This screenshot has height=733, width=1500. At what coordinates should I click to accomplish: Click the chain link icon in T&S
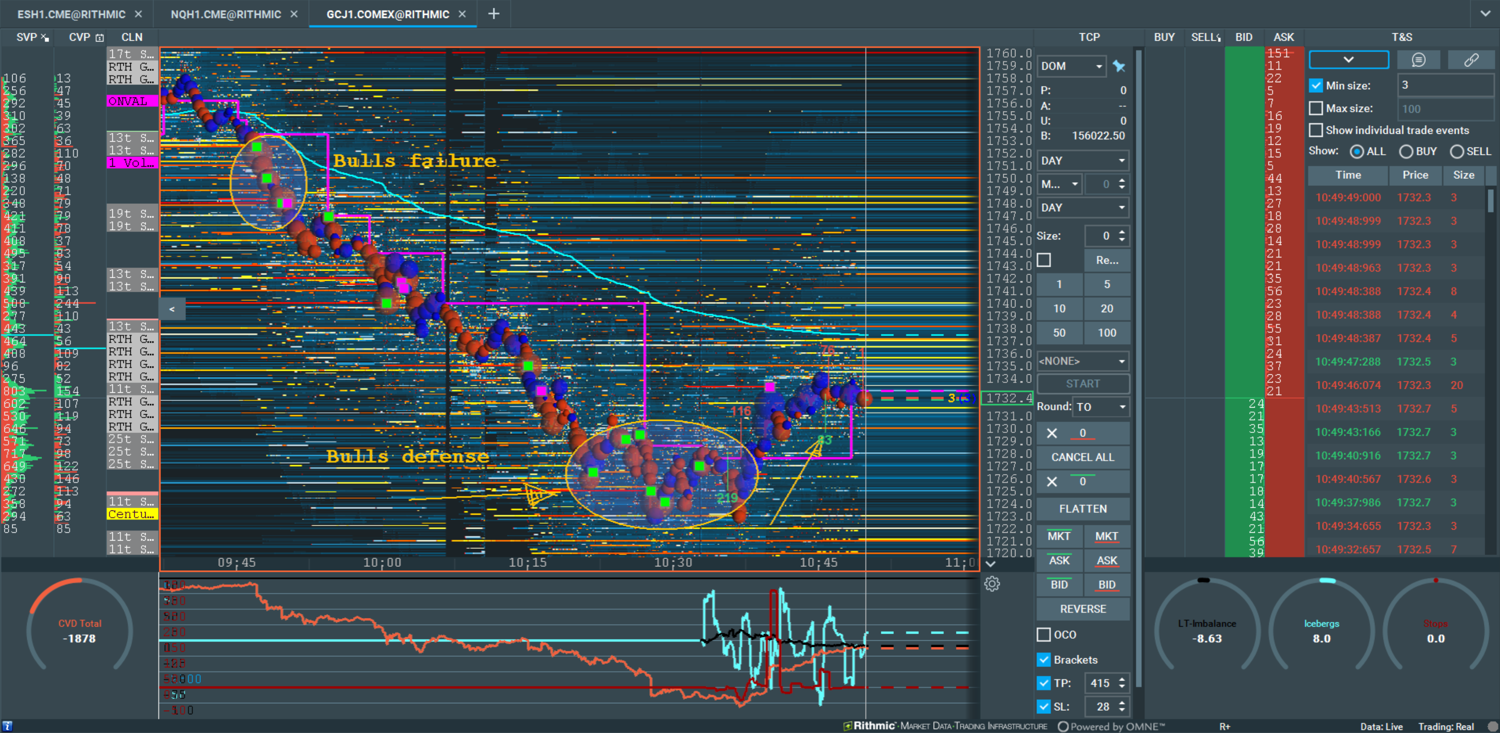pyautogui.click(x=1471, y=60)
